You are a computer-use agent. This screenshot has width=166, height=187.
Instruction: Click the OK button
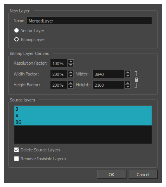[x=112, y=175]
